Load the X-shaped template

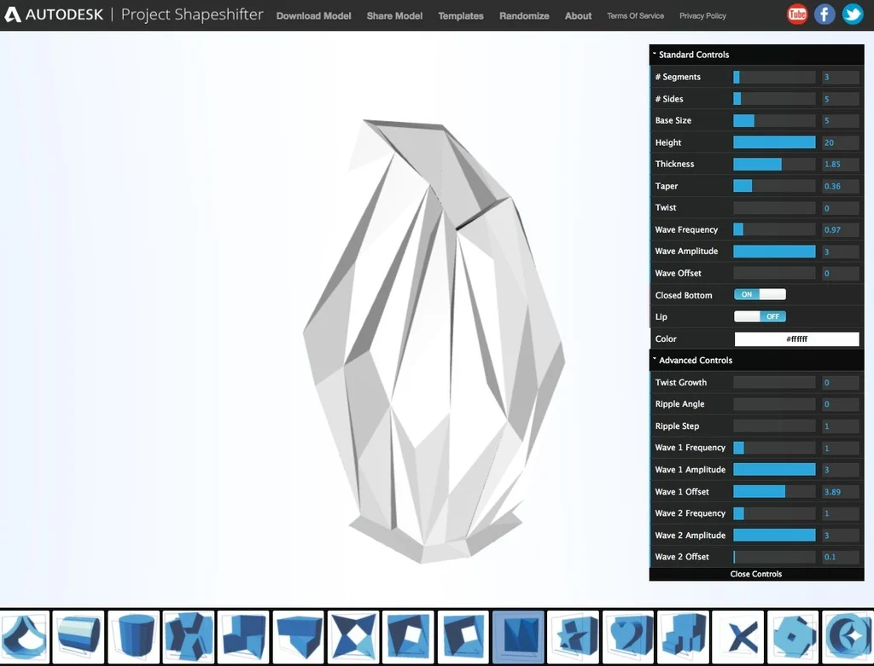click(737, 636)
